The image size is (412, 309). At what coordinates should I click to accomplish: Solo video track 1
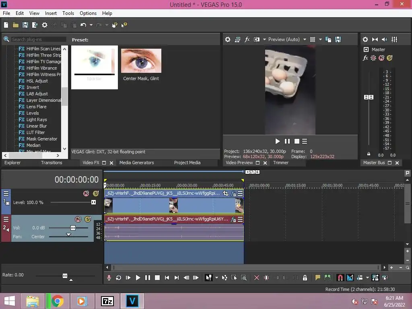point(96,194)
